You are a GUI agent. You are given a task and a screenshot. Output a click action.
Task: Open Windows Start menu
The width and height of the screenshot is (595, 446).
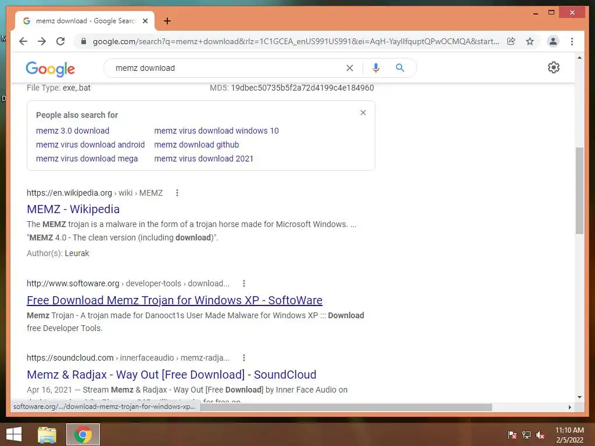[14, 434]
